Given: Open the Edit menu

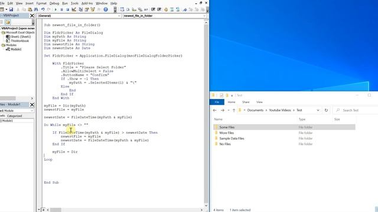Looking at the screenshot, I should click(x=10, y=4).
